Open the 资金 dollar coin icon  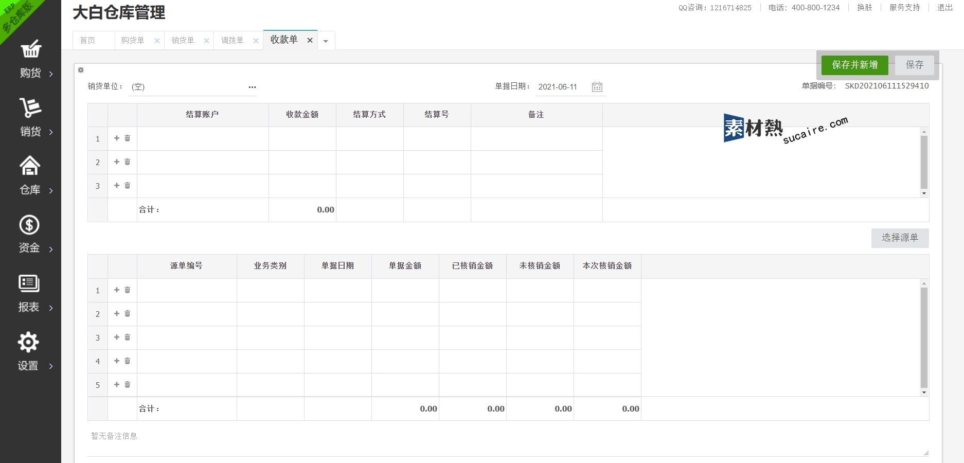[29, 225]
